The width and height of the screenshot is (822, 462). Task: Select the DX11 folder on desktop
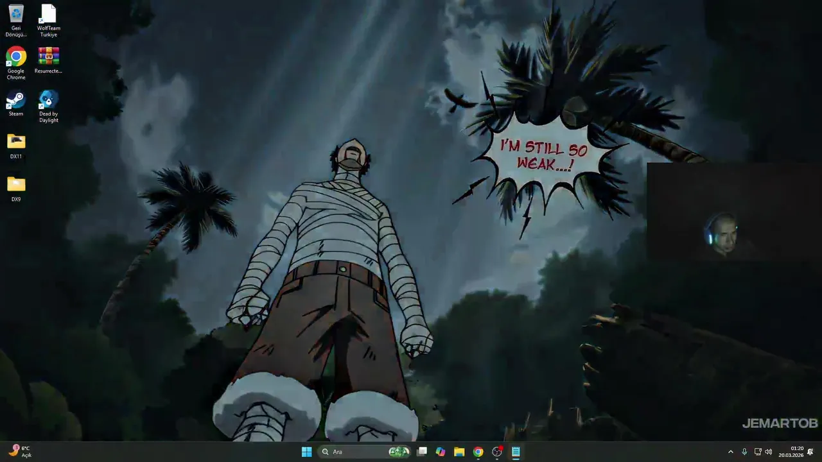tap(16, 146)
